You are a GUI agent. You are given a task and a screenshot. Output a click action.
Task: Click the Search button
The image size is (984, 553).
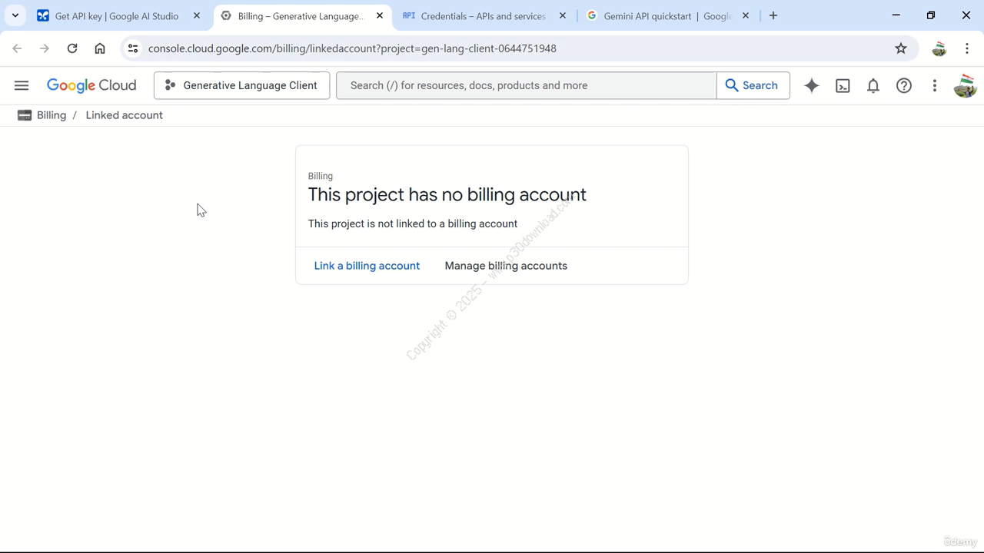[x=753, y=85]
